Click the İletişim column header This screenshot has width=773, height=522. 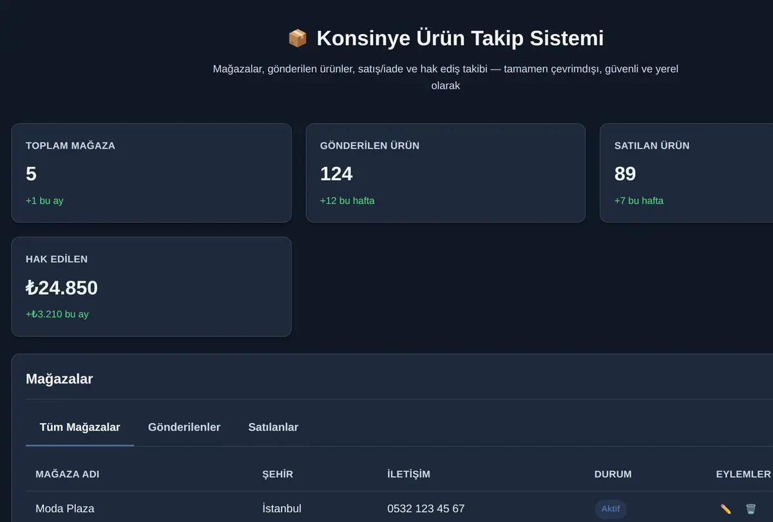click(408, 474)
